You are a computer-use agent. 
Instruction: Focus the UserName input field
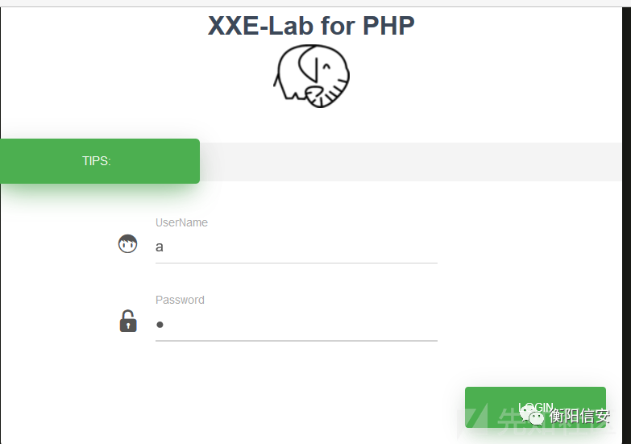click(297, 247)
